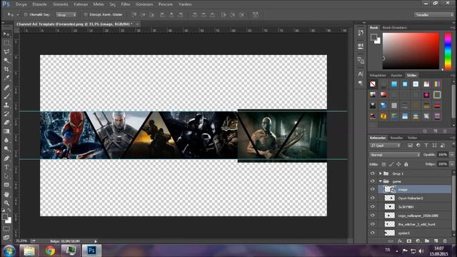The width and height of the screenshot is (457, 257).
Task: Create a new adjustment layer icon
Action: click(x=418, y=241)
